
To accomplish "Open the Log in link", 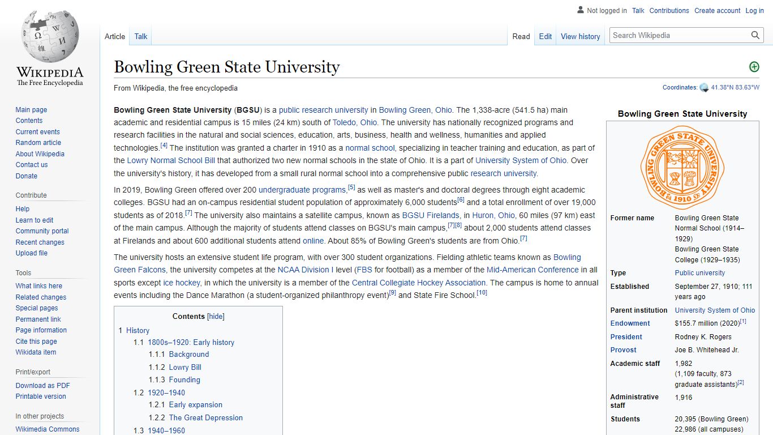I will coord(754,11).
